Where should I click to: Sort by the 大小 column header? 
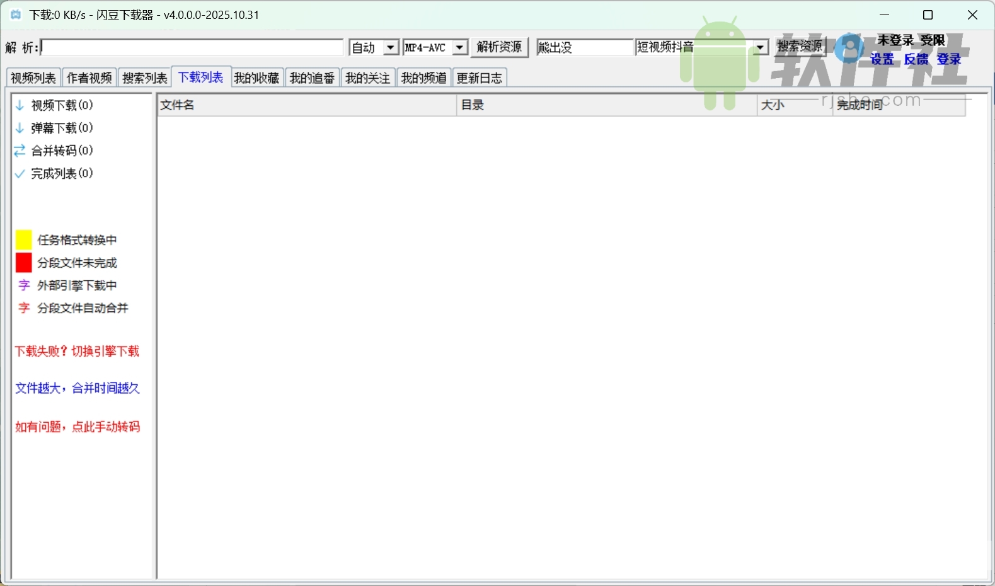[795, 105]
